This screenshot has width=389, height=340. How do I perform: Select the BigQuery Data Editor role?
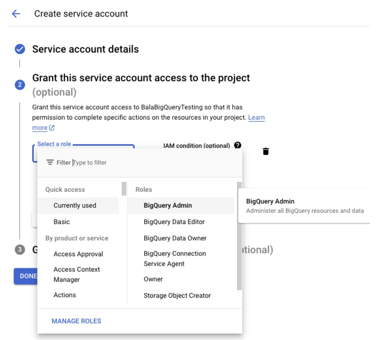[x=181, y=222]
